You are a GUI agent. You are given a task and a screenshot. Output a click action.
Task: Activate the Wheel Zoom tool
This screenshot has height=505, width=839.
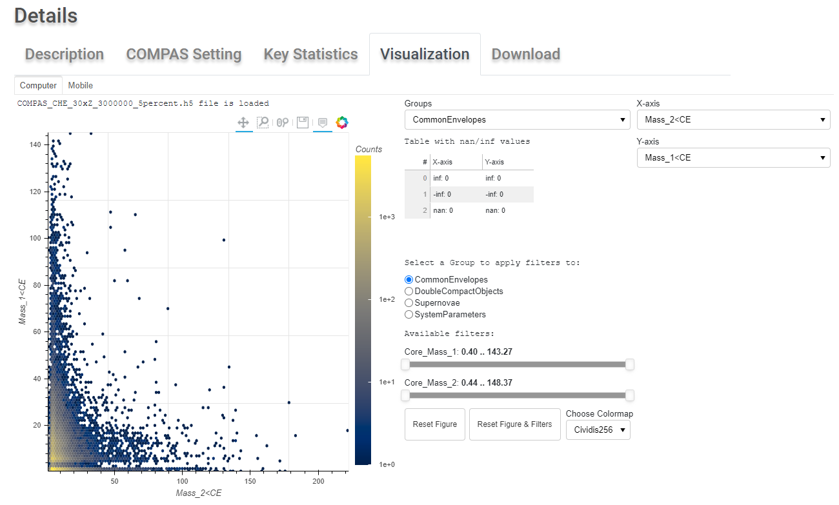click(x=282, y=123)
